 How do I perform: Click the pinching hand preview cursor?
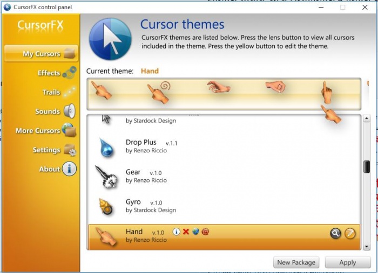[275, 87]
